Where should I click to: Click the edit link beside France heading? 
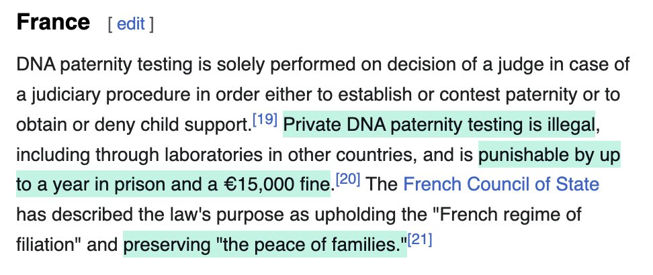pos(131,23)
